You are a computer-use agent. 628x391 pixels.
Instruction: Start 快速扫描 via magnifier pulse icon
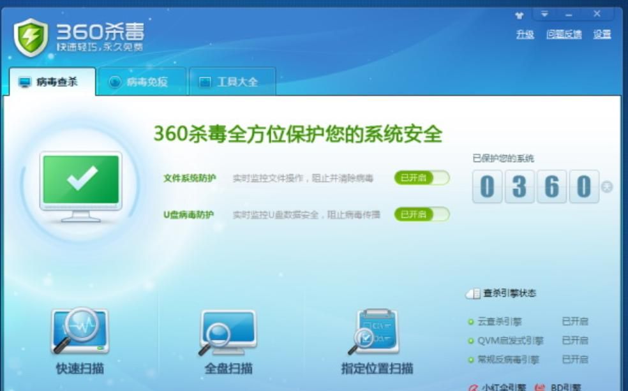80,330
